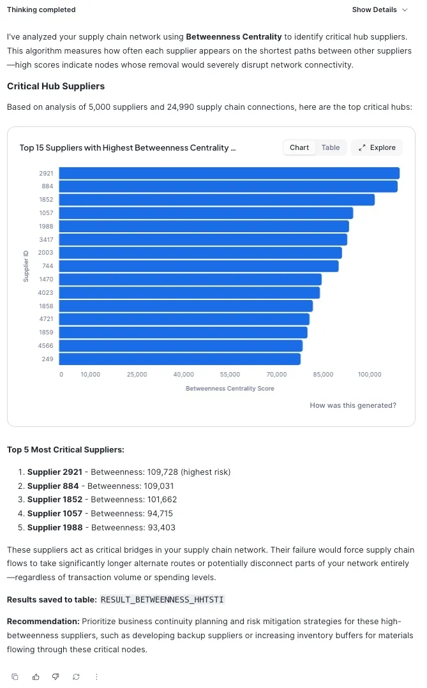Click the truncated chart title text
Screen dimensions: 427x688
click(x=128, y=147)
